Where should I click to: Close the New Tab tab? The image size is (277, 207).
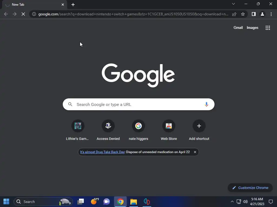(x=63, y=5)
